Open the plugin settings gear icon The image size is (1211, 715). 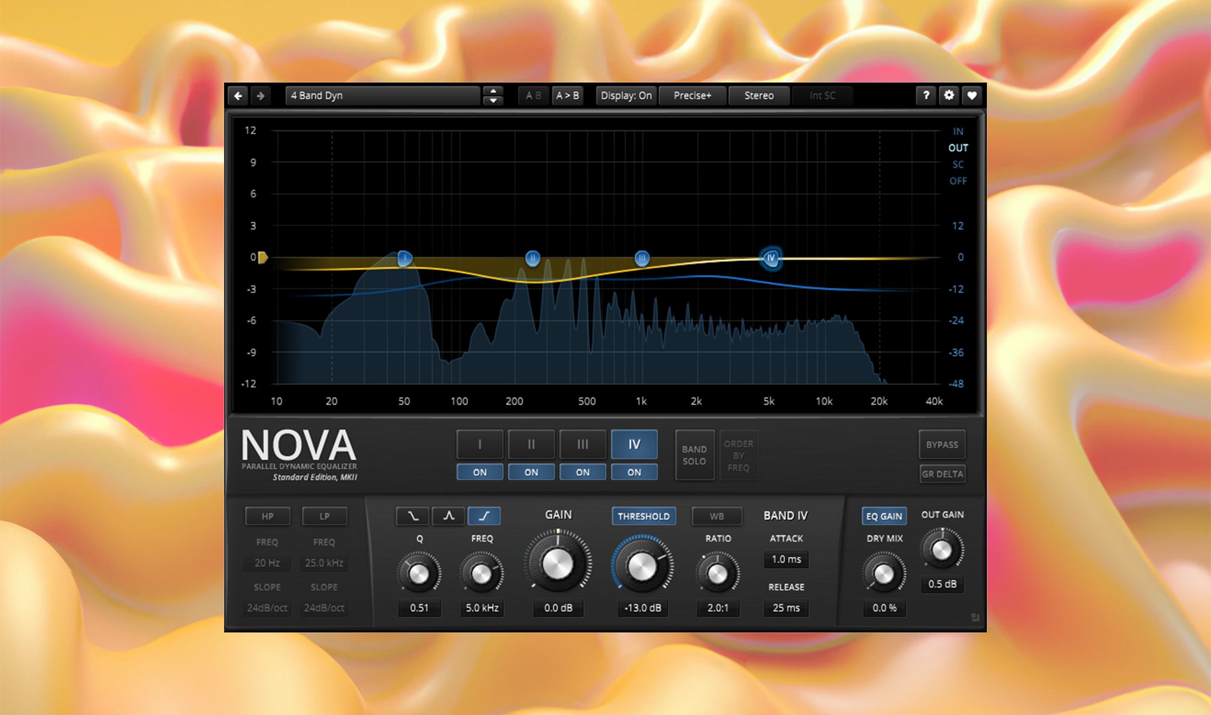pyautogui.click(x=948, y=95)
